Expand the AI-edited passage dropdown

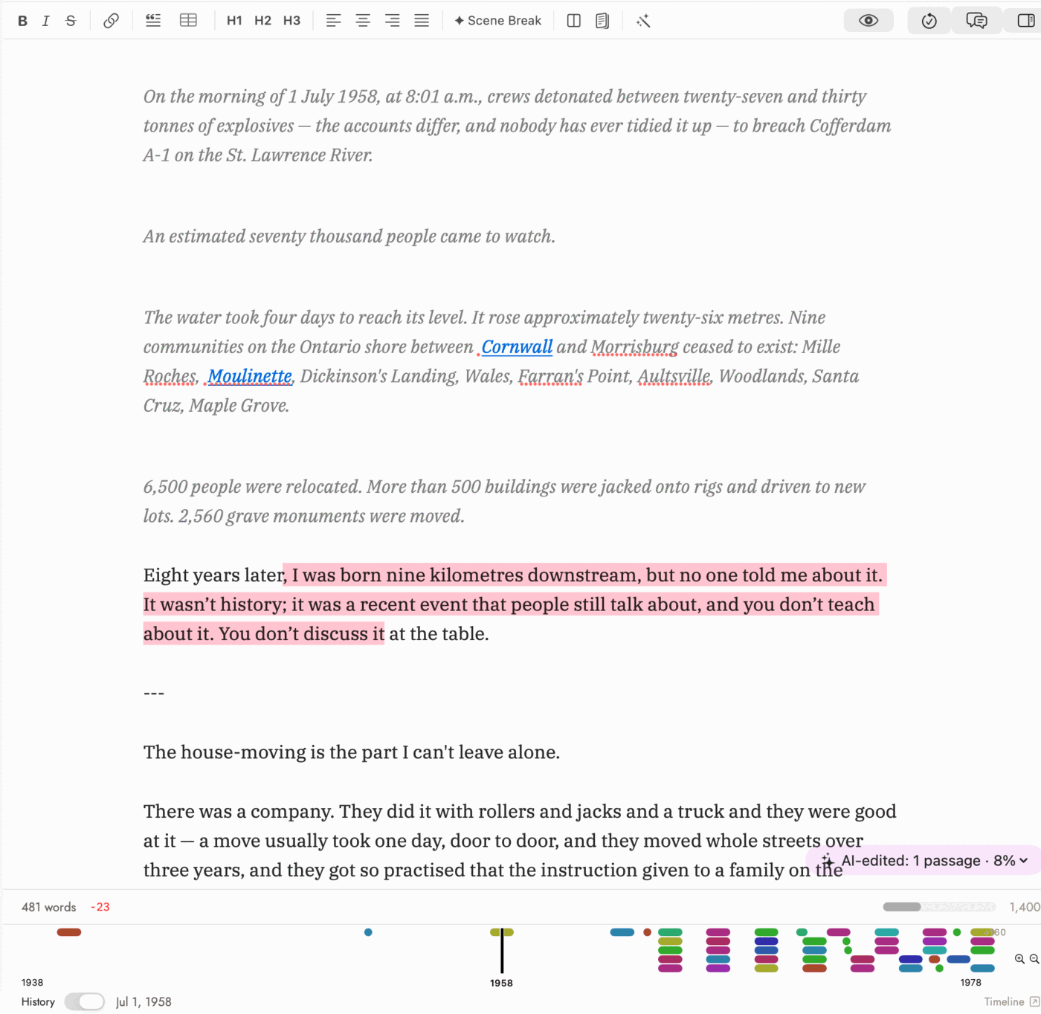pyautogui.click(x=925, y=861)
